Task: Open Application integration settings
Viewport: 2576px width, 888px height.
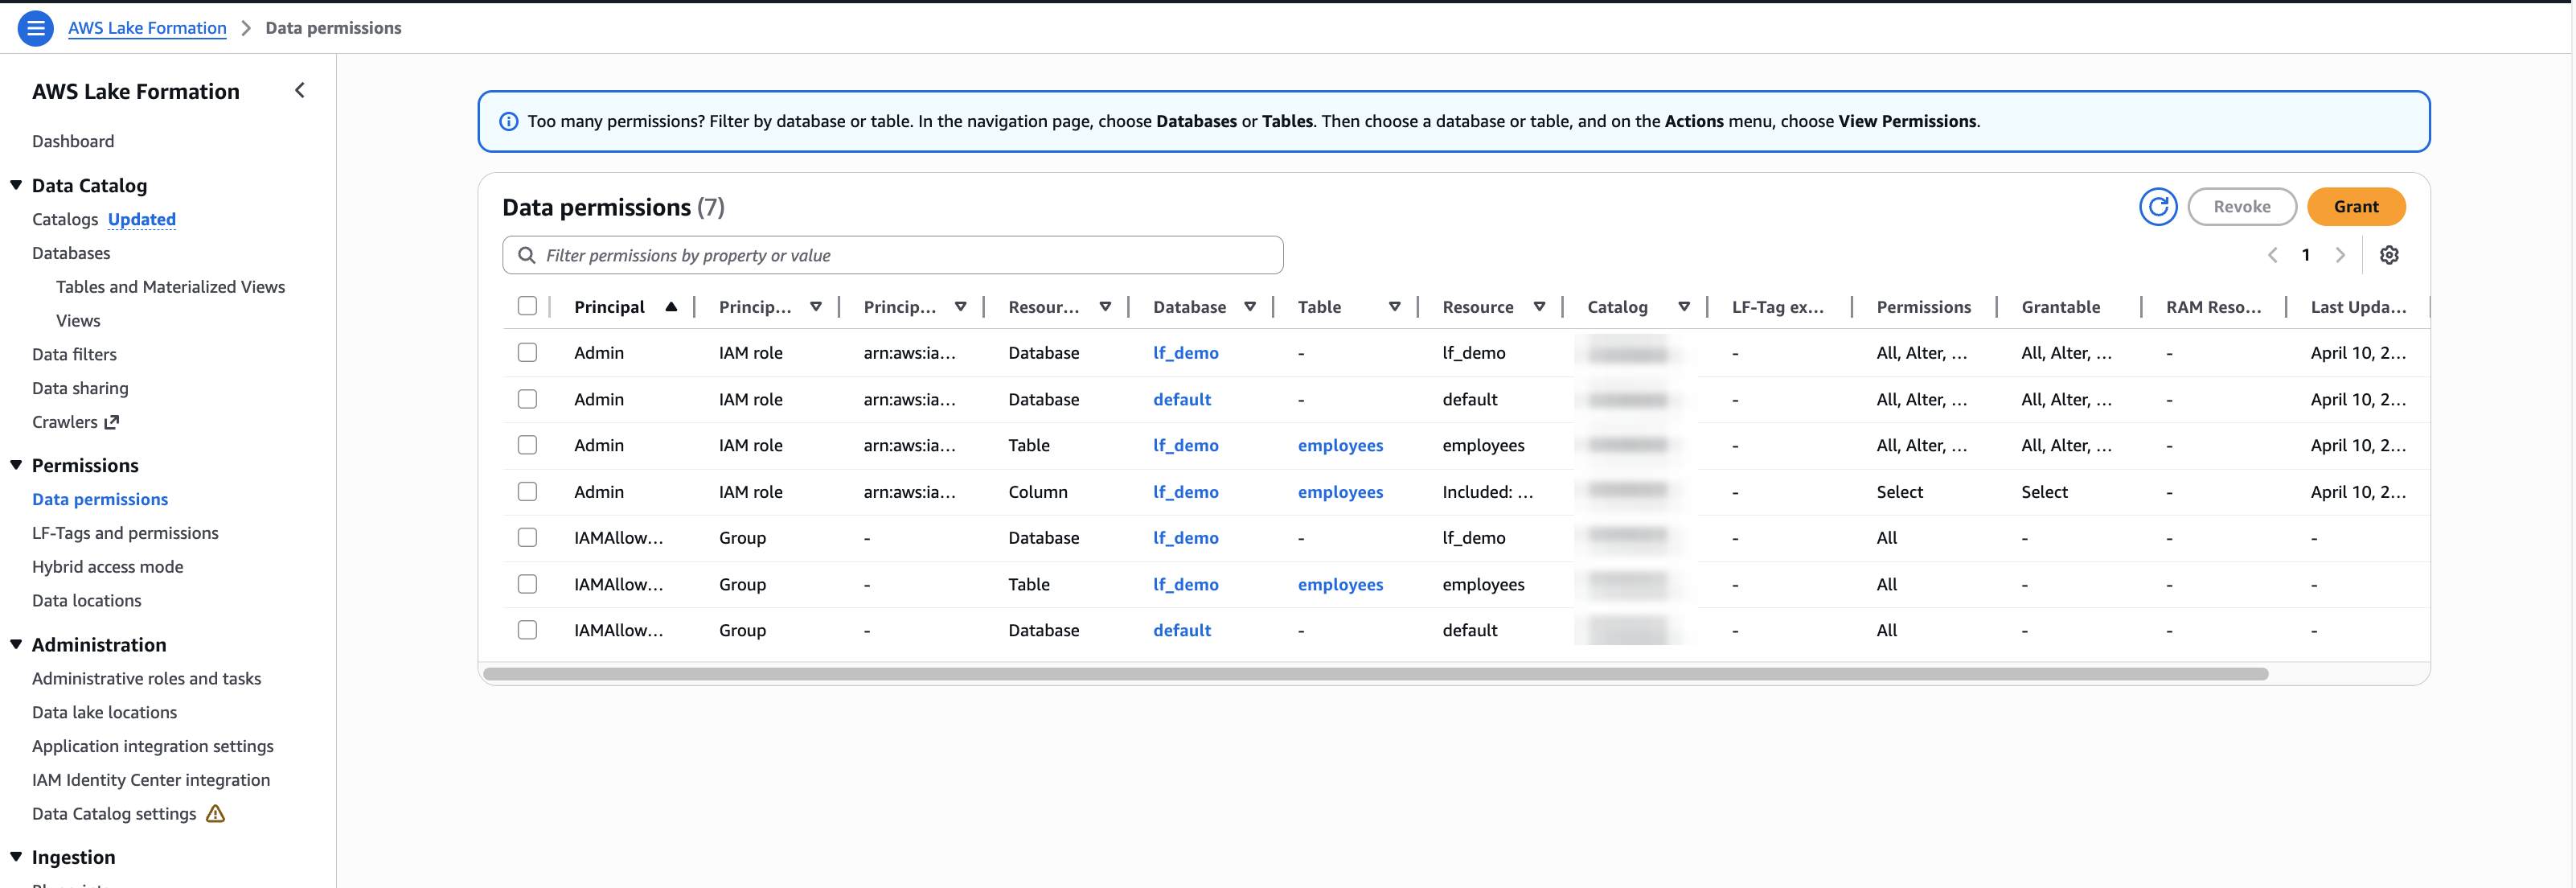Action: tap(152, 747)
